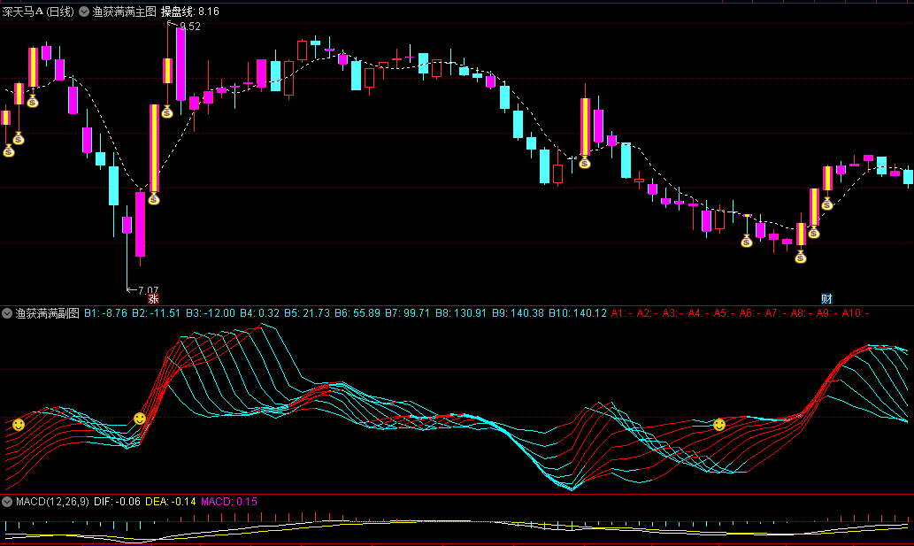Click the middle smiley face on the indicator lines
This screenshot has width=914, height=546.
[x=139, y=418]
